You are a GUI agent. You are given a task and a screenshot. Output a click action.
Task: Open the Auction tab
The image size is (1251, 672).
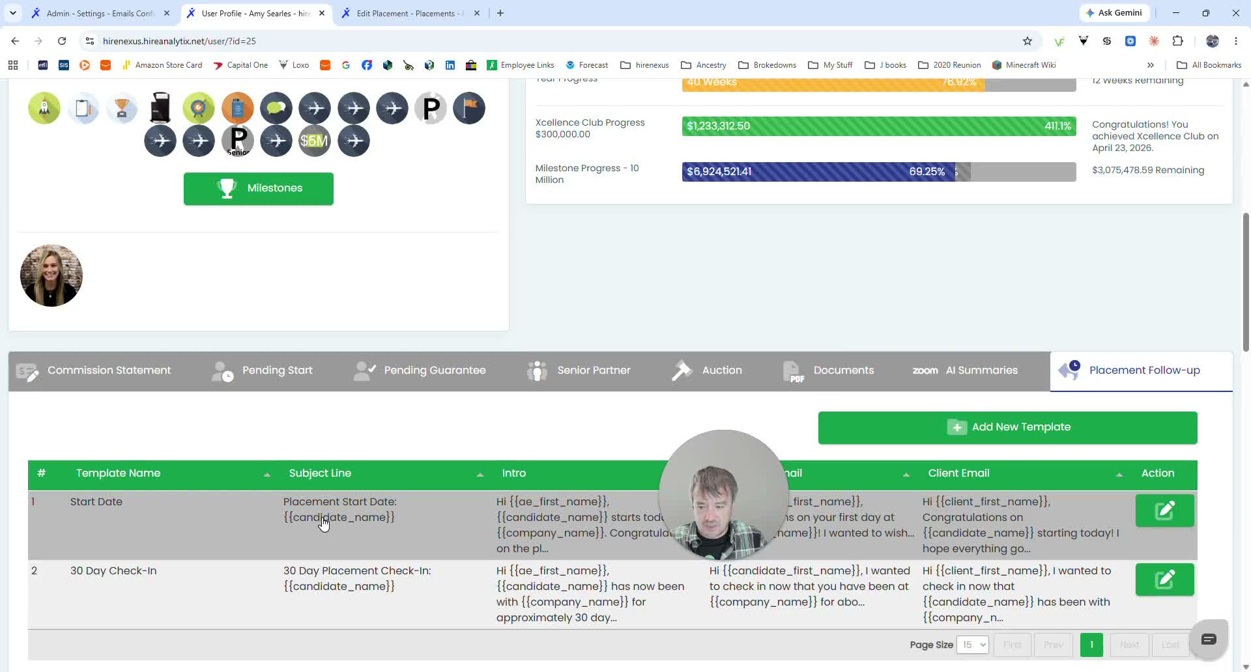tap(706, 371)
